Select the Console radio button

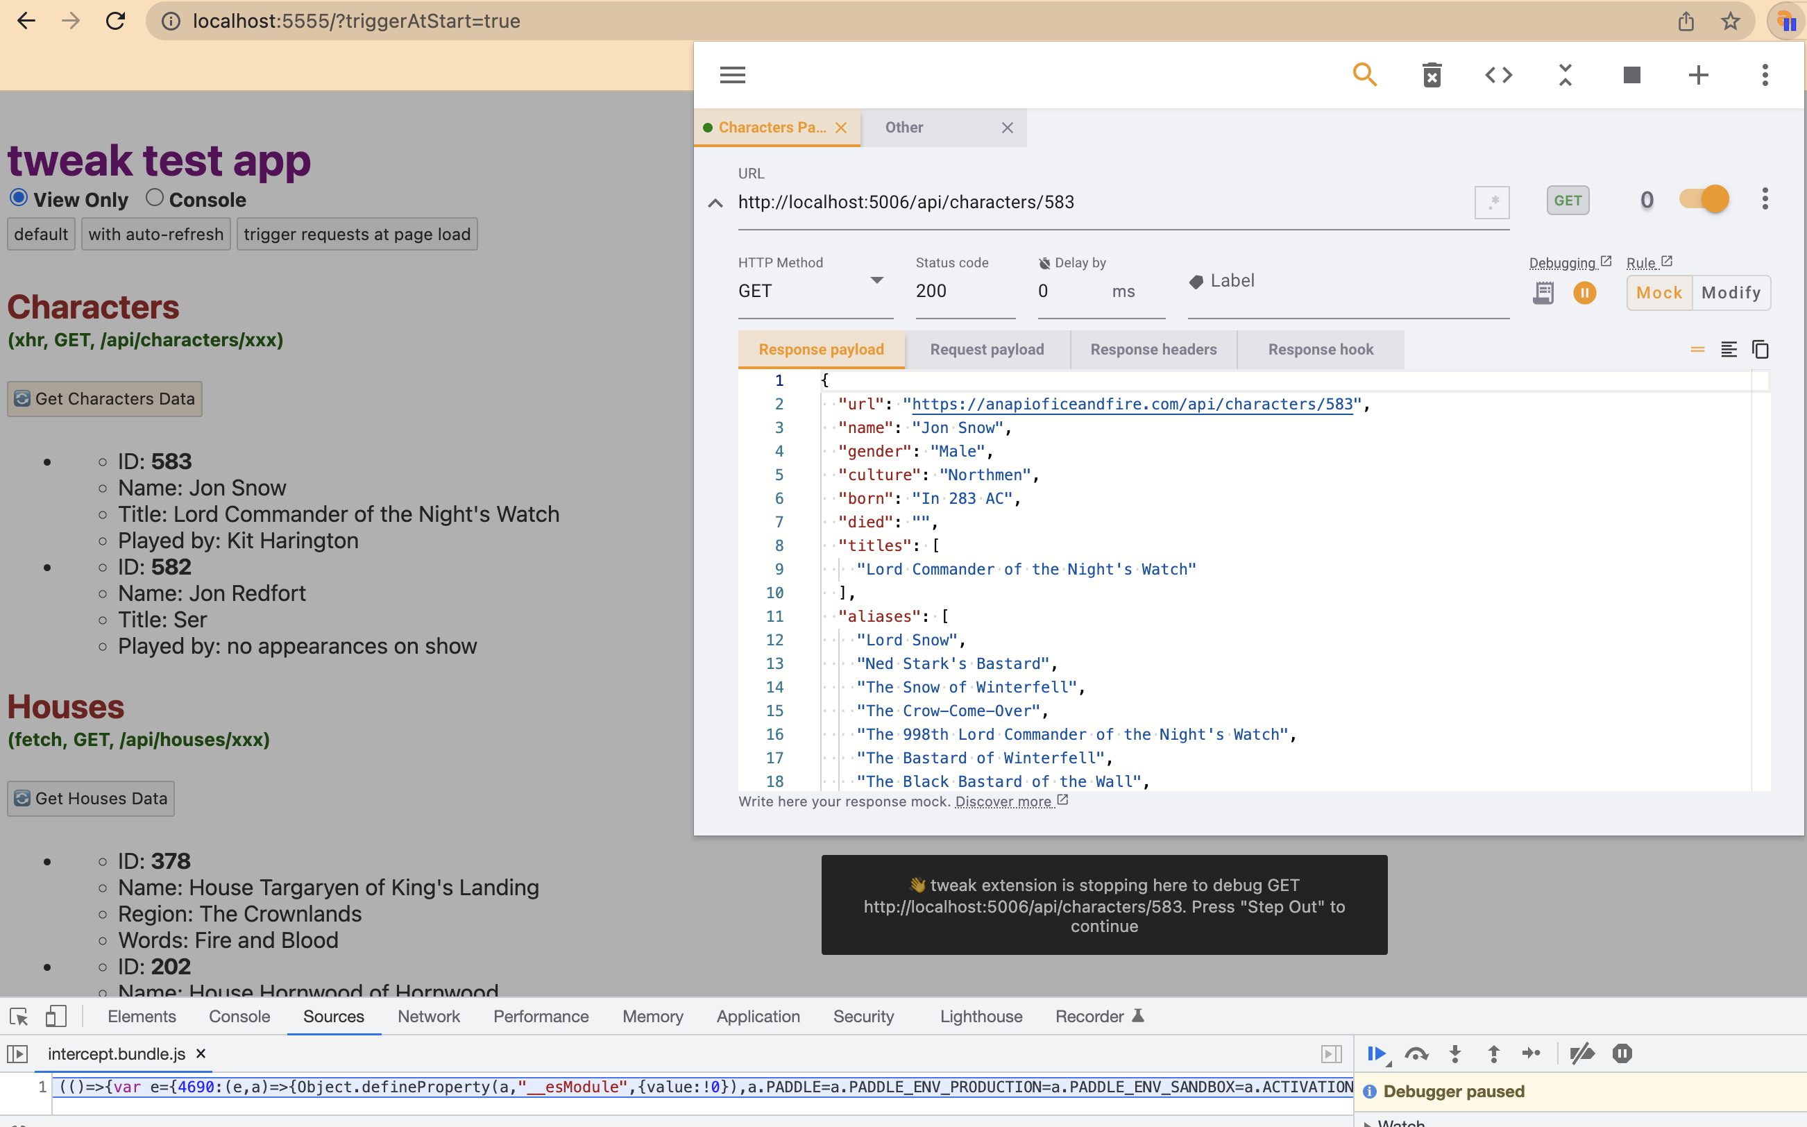[x=154, y=198]
